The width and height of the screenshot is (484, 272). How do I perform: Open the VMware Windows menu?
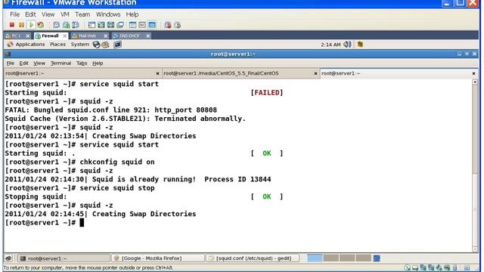[x=108, y=14]
